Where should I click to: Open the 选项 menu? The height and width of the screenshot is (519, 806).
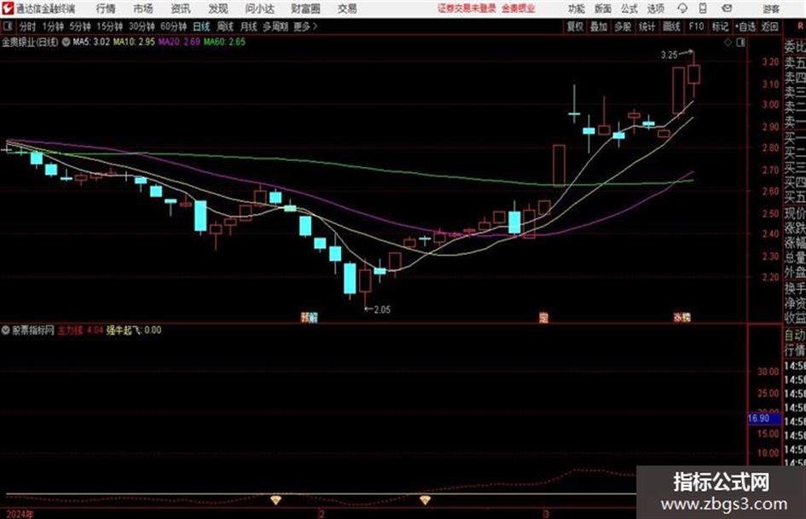(655, 9)
